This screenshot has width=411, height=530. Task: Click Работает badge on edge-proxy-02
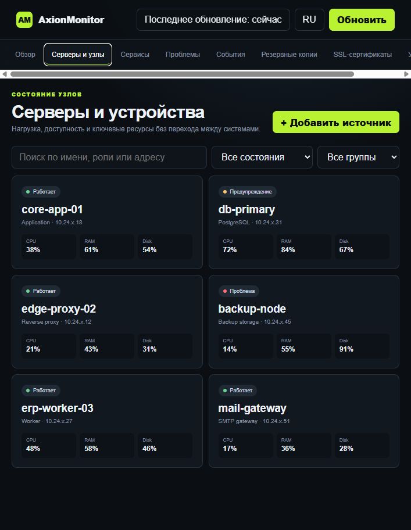(x=41, y=291)
